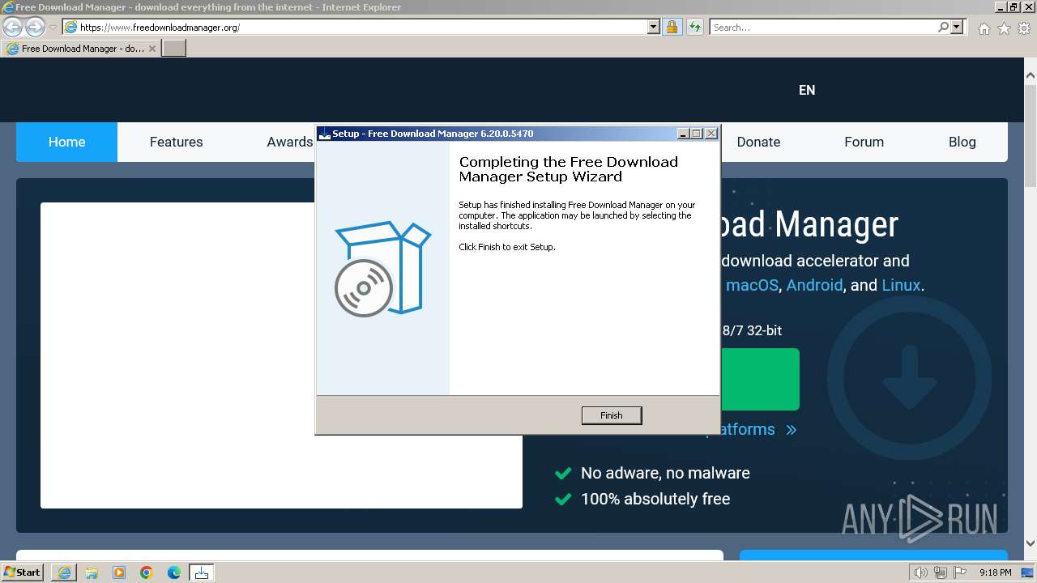The width and height of the screenshot is (1037, 583).
Task: Close the Setup wizard window
Action: click(x=711, y=134)
